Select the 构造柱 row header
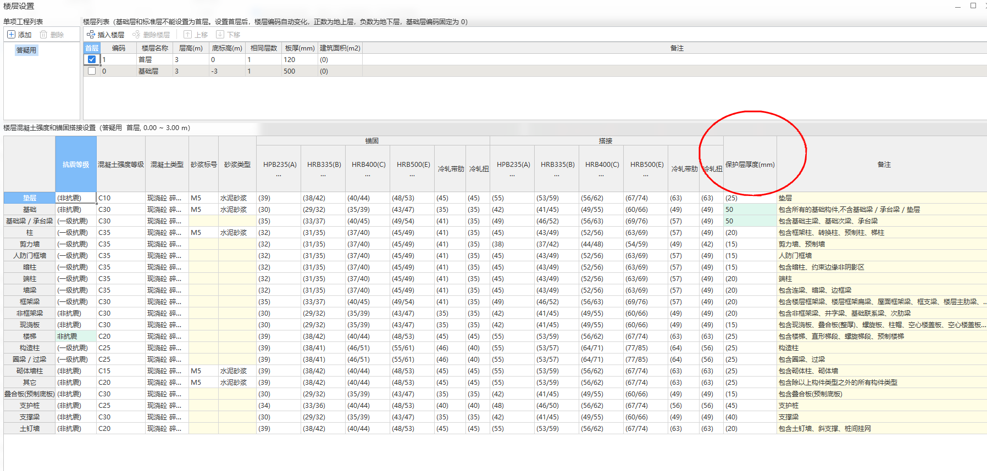Image resolution: width=987 pixels, height=471 pixels. pyautogui.click(x=30, y=347)
